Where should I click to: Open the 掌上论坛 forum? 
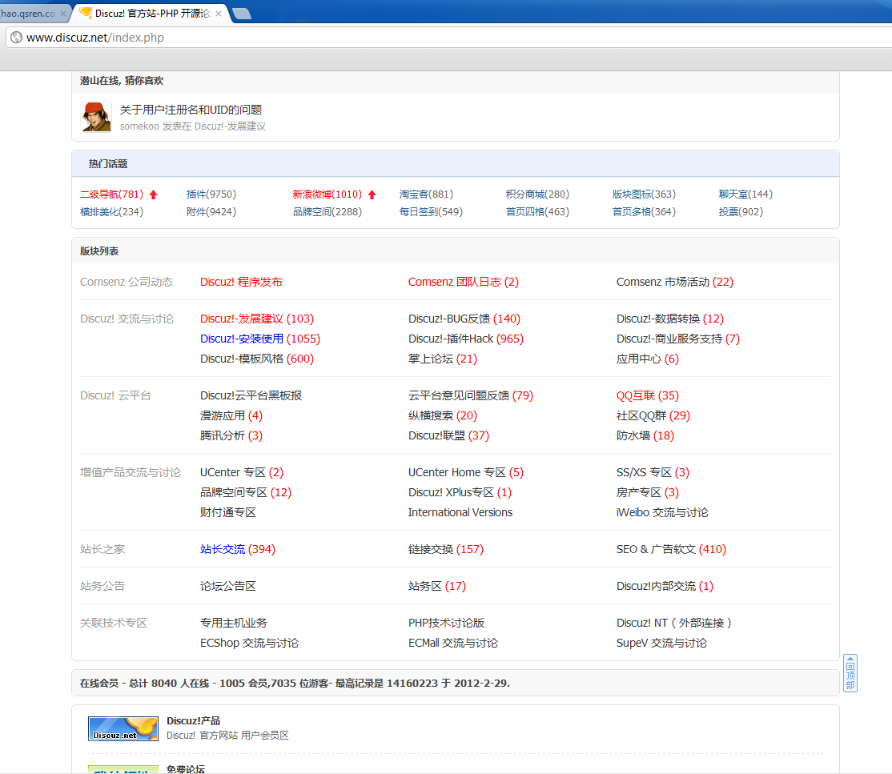click(431, 359)
